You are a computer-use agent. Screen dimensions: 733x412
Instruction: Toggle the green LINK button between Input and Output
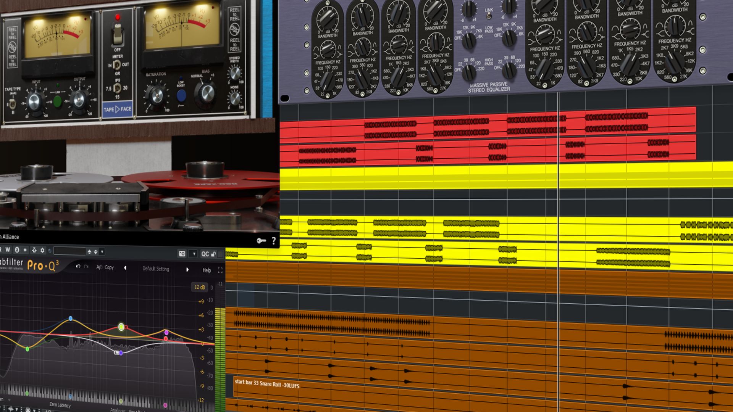tap(57, 101)
